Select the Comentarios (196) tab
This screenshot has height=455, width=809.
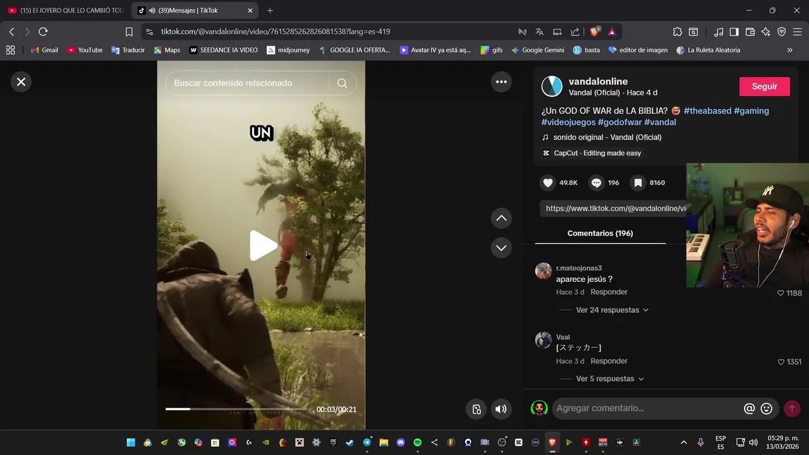(600, 233)
